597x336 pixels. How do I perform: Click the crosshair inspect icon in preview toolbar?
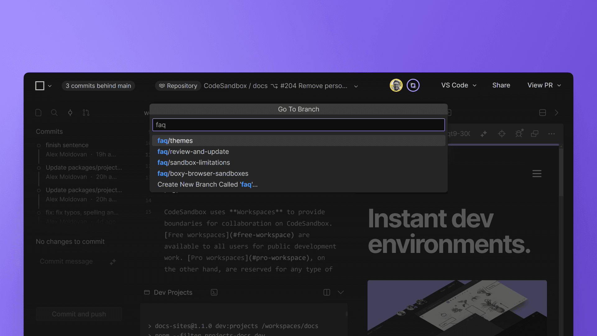502,134
